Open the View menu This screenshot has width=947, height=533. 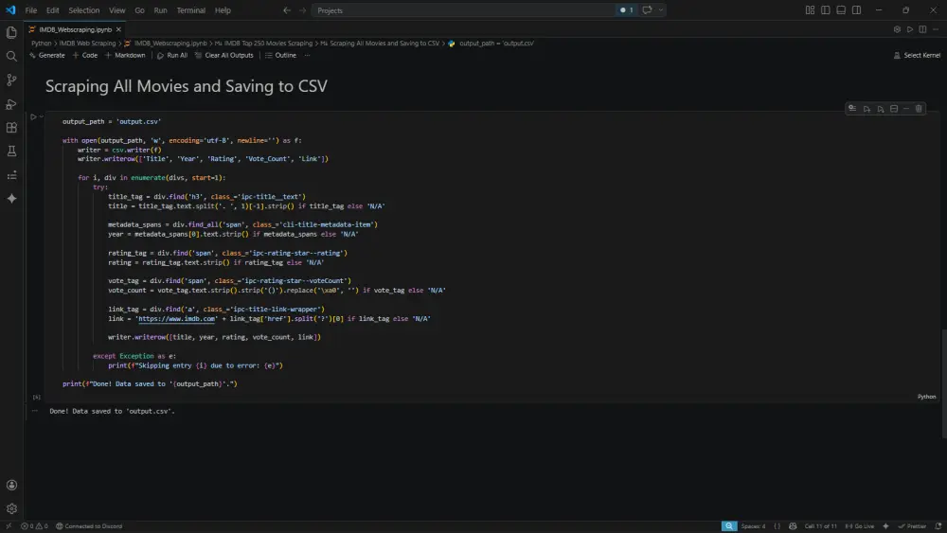click(117, 10)
